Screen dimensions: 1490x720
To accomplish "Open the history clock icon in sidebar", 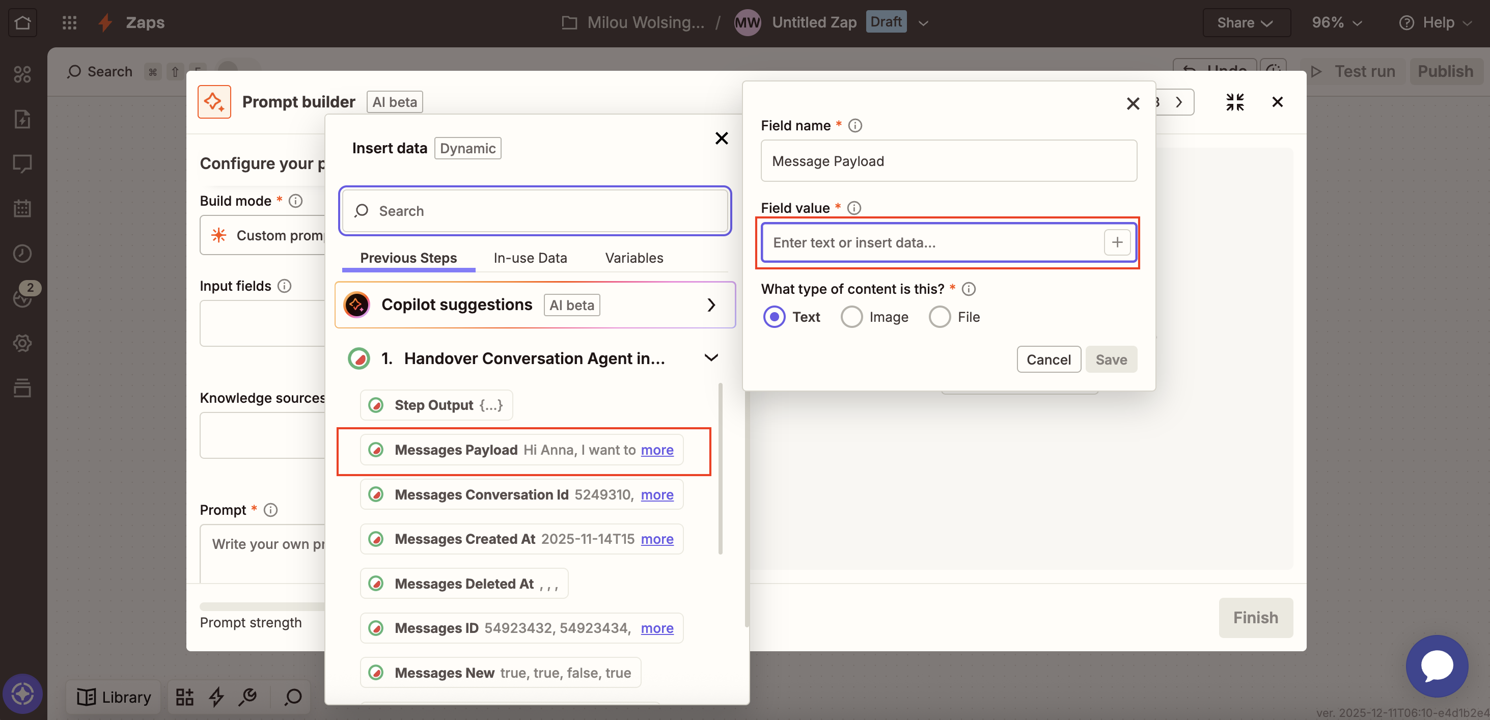I will [22, 253].
